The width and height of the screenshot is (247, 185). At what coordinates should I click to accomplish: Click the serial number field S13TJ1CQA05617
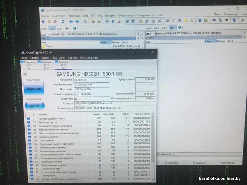pos(91,84)
